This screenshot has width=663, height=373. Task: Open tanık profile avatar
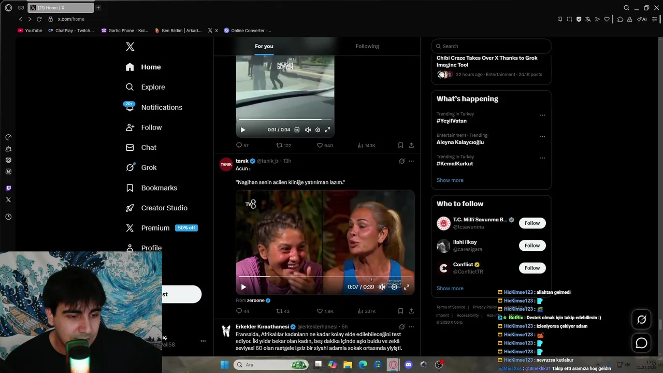pyautogui.click(x=226, y=164)
